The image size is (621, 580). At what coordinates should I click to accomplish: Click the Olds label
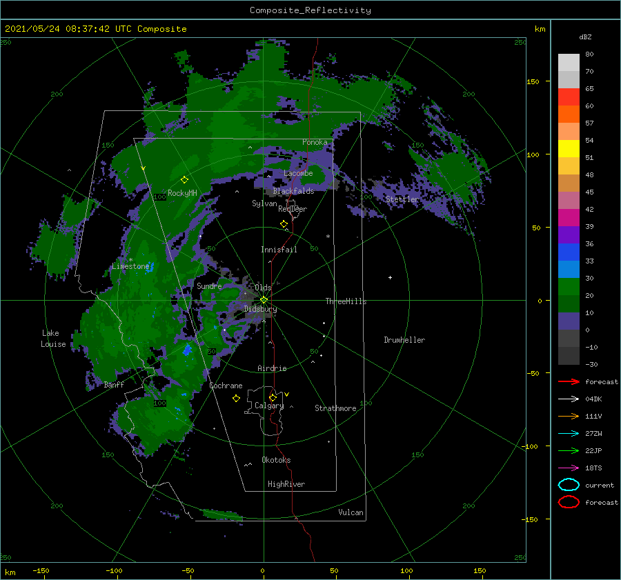tap(263, 288)
